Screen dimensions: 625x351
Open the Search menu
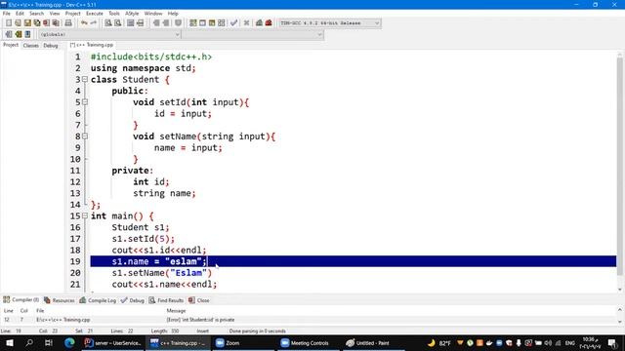click(x=36, y=13)
